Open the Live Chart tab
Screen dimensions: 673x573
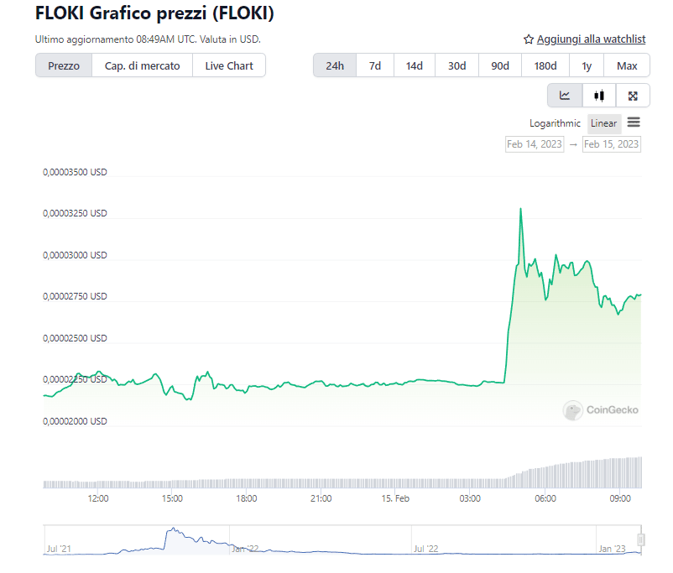[229, 65]
